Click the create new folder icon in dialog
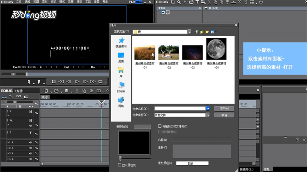The image size is (307, 172). click(207, 32)
